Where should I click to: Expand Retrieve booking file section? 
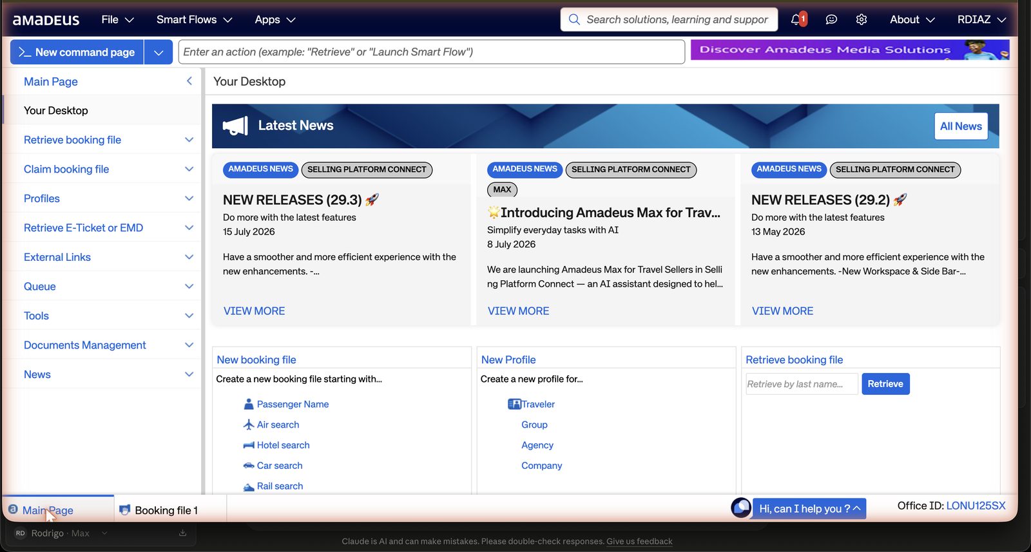[189, 140]
